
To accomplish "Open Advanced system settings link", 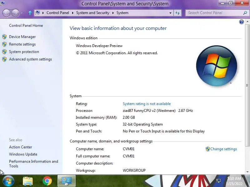I will point(30,59).
